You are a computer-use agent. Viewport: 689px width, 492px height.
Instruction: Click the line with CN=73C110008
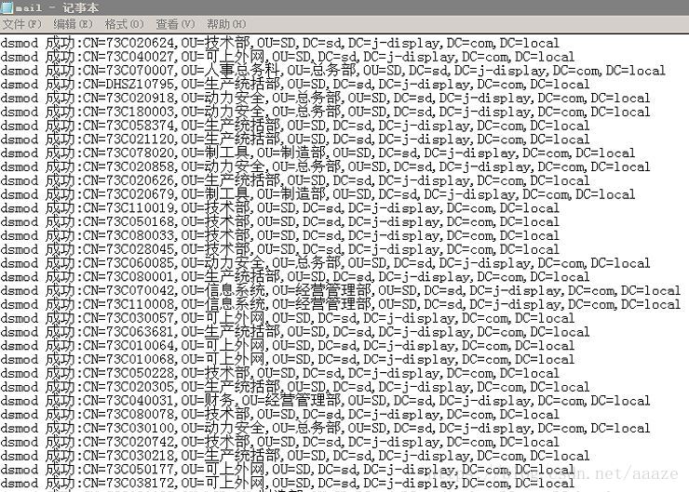[341, 304]
